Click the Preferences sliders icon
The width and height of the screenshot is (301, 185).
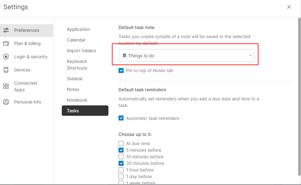[x=6, y=30]
